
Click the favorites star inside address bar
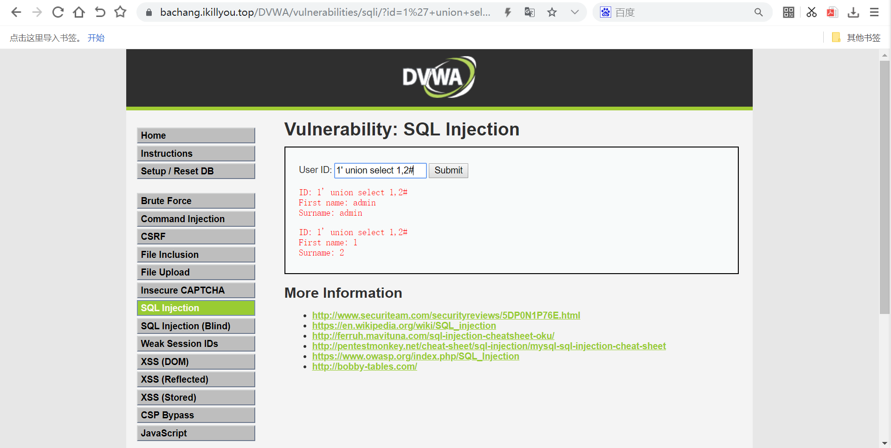552,13
